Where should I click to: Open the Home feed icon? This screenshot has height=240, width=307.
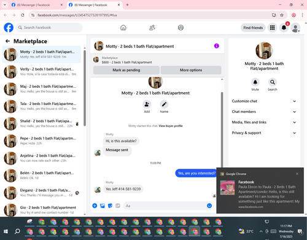(123, 28)
